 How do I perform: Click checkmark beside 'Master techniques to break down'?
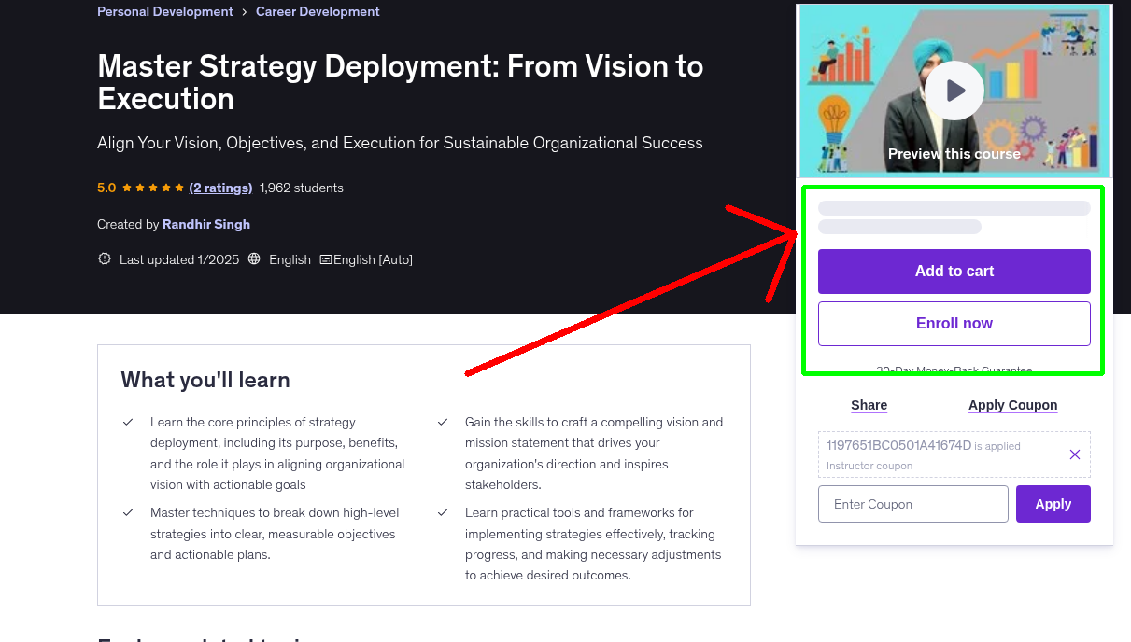[128, 512]
